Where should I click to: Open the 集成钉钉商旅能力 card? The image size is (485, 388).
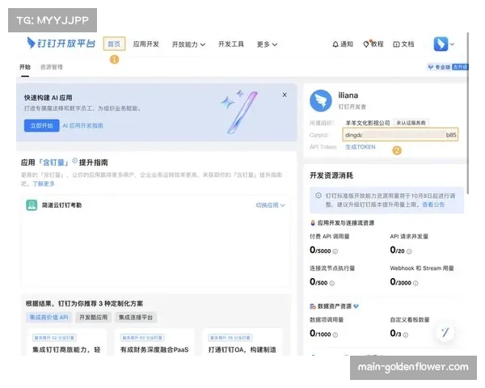(66, 343)
